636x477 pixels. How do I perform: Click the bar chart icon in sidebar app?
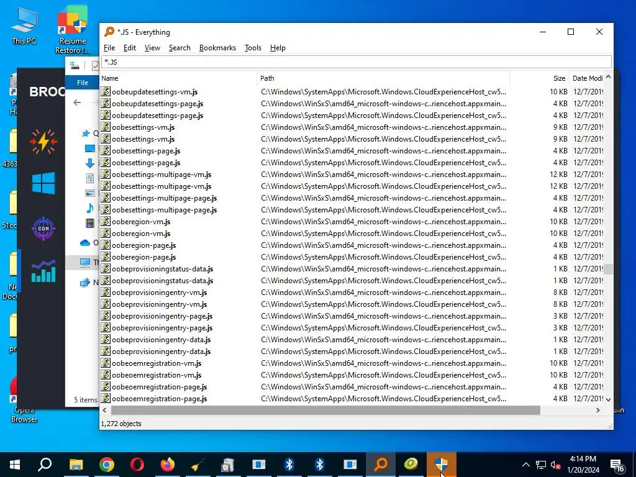pos(43,271)
